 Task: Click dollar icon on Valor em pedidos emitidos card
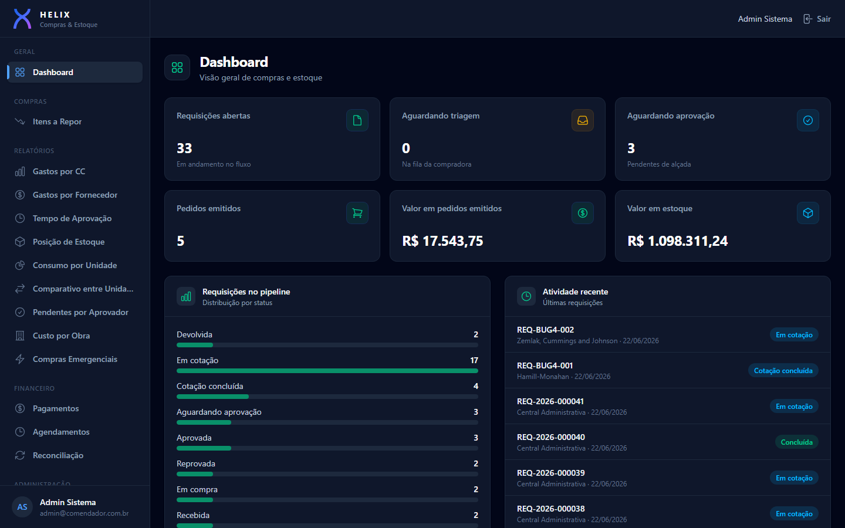pos(583,213)
